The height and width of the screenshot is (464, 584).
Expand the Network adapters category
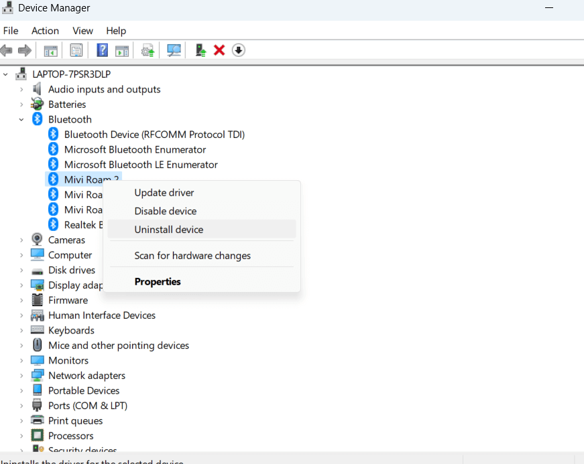[21, 376]
